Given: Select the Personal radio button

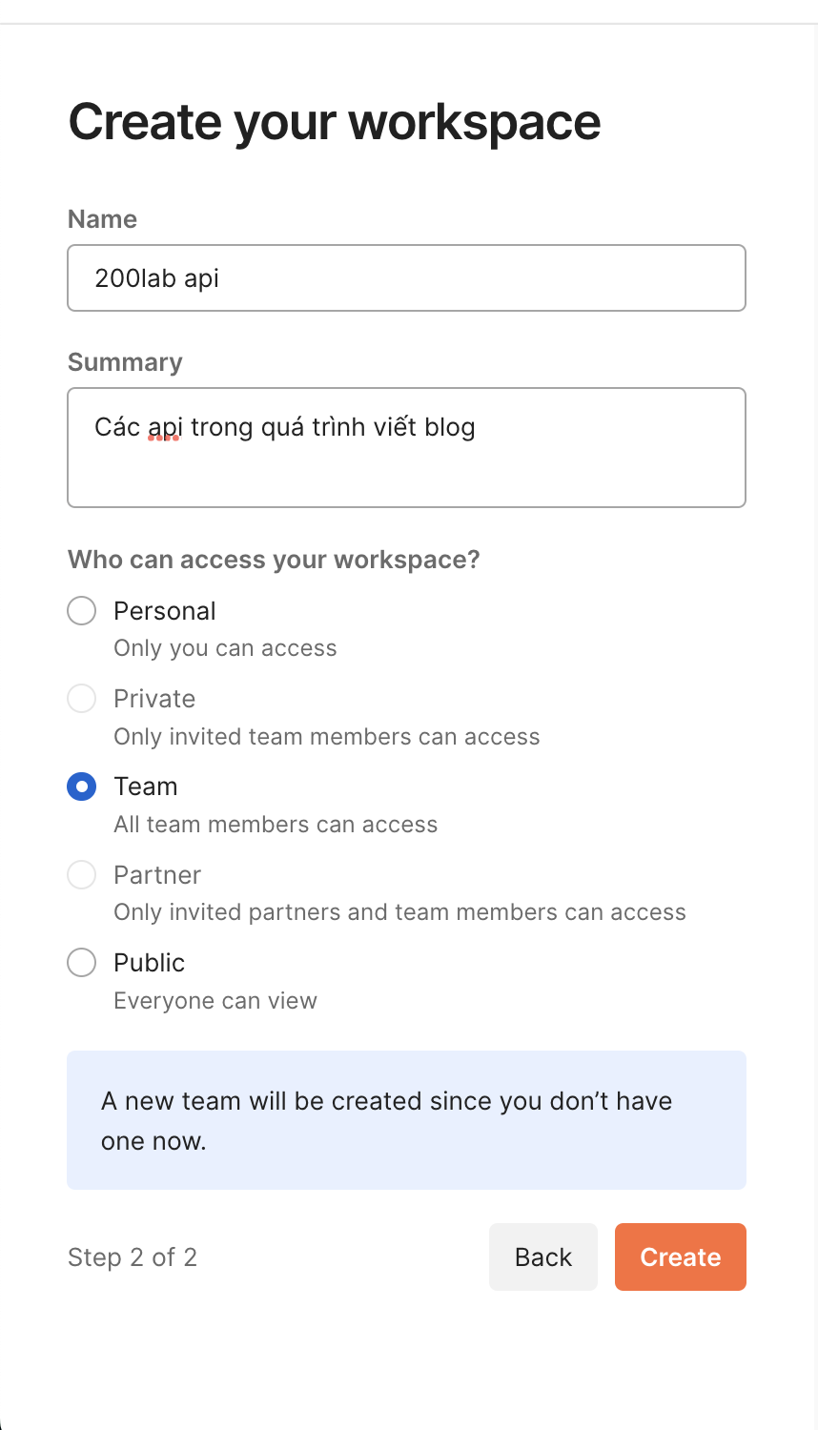Looking at the screenshot, I should coord(82,611).
